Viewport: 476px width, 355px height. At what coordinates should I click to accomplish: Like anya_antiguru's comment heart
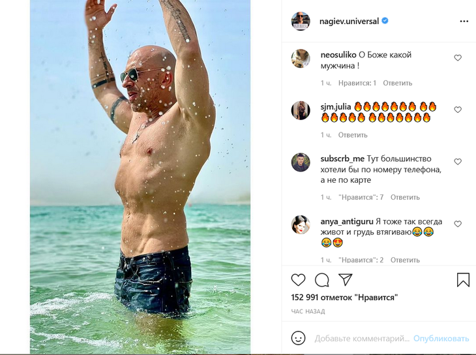pos(458,224)
